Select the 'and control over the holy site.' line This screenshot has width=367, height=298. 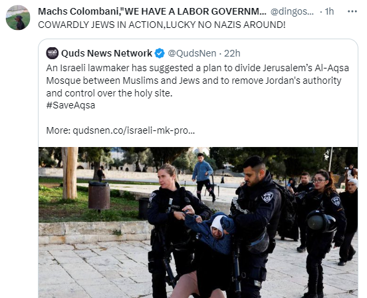[x=109, y=93]
